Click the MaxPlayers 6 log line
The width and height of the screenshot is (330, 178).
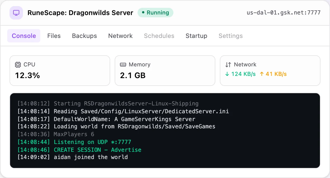(x=56, y=134)
